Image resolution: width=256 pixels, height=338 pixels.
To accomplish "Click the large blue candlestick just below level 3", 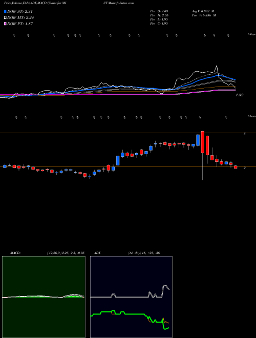I will pyautogui.click(x=198, y=140).
